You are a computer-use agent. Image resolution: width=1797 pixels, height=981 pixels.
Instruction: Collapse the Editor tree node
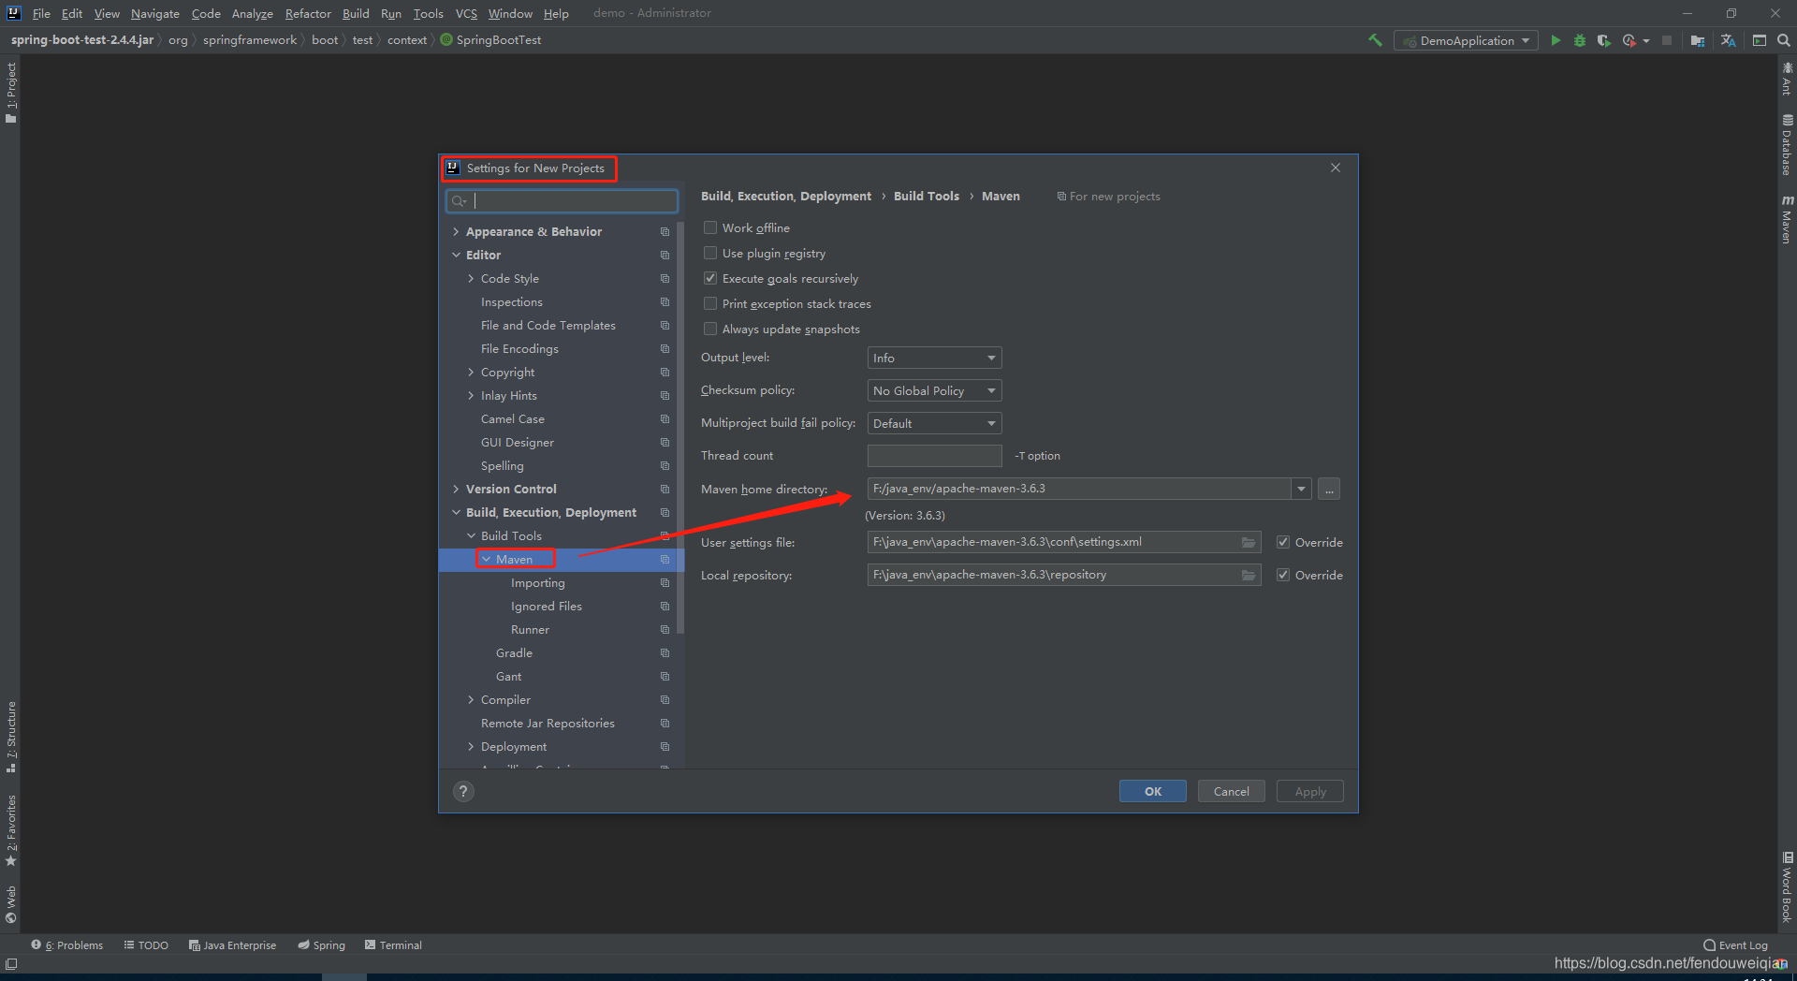(456, 255)
